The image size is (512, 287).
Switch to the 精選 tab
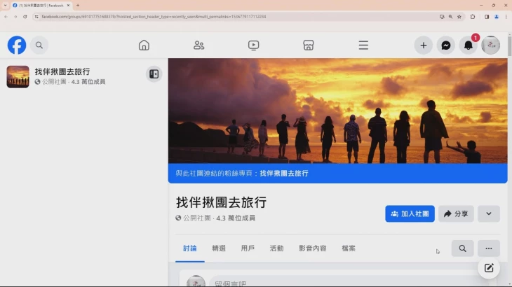(219, 248)
